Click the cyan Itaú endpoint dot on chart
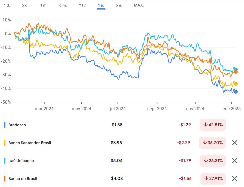Screen dimensions: 244x187 (x=236, y=69)
